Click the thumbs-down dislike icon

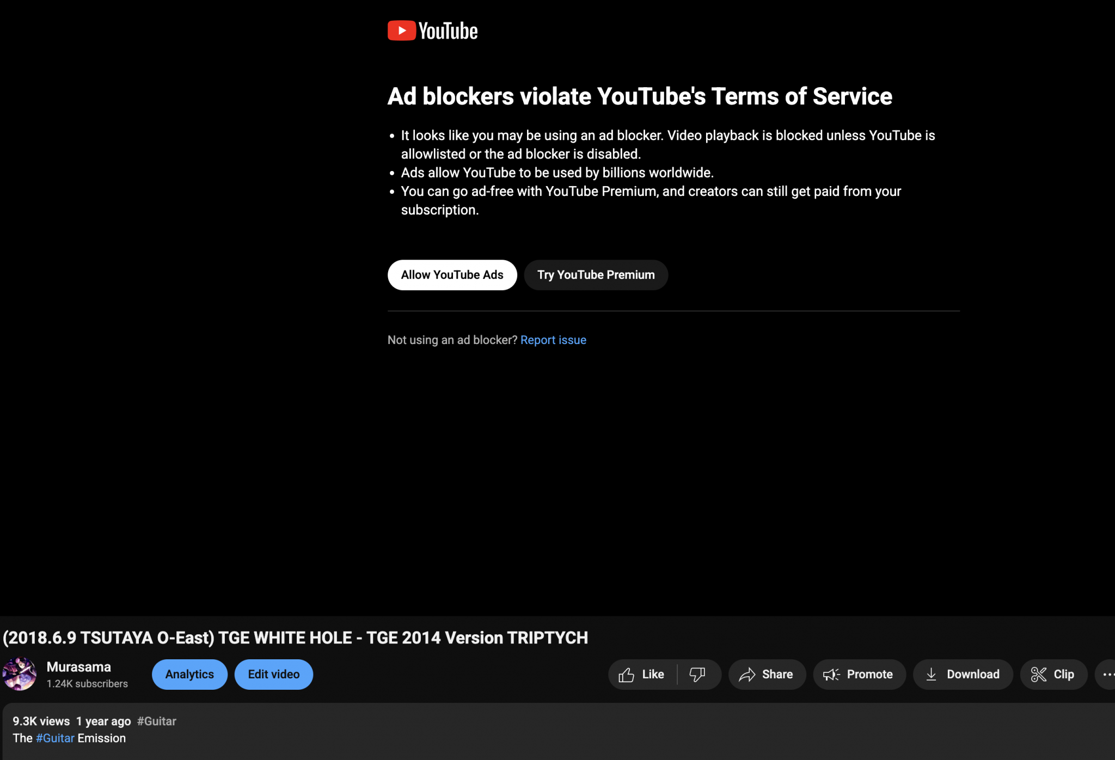pyautogui.click(x=697, y=675)
